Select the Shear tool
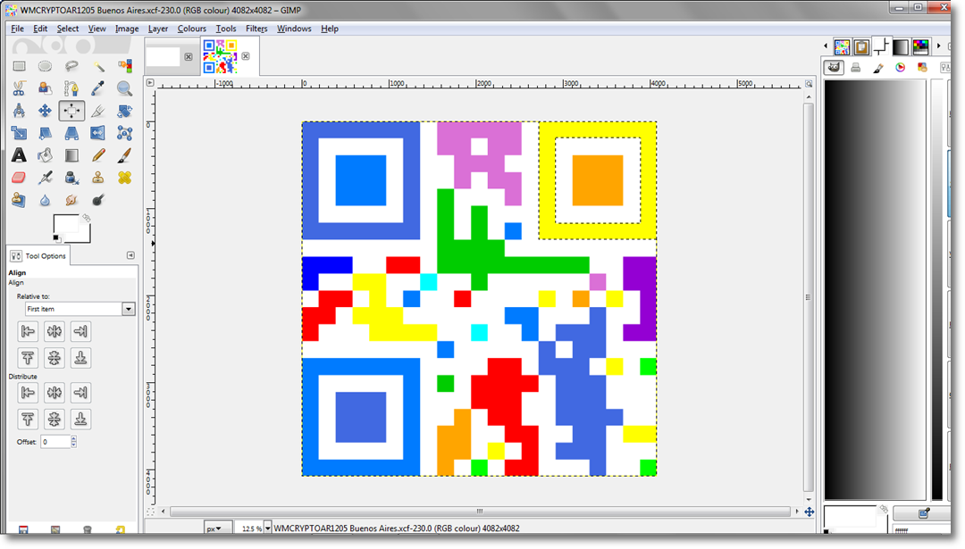Viewport: 965px width, 549px height. (x=45, y=133)
